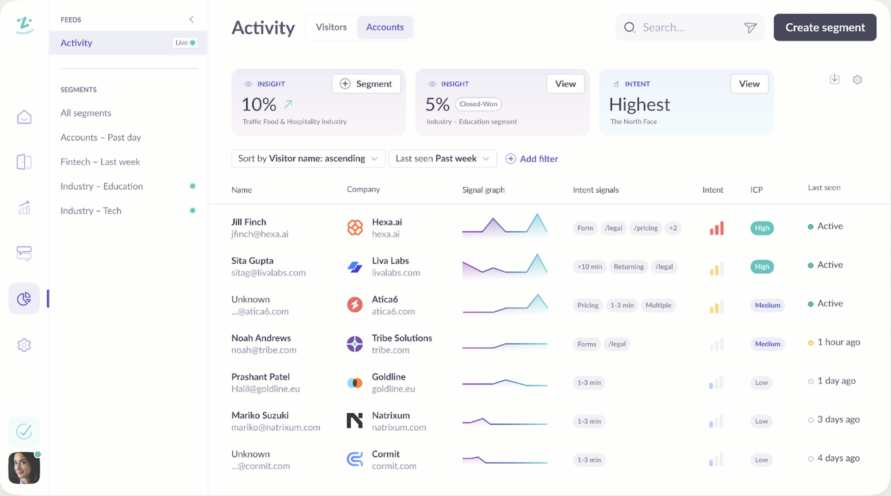The width and height of the screenshot is (891, 496).
Task: Click the download icon above the table
Action: tap(834, 79)
